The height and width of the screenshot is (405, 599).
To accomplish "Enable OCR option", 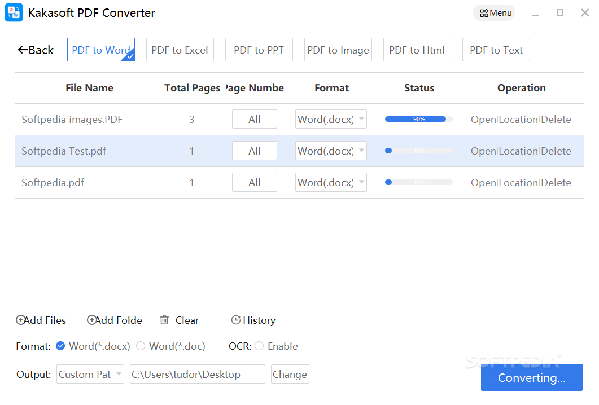I will (x=276, y=346).
